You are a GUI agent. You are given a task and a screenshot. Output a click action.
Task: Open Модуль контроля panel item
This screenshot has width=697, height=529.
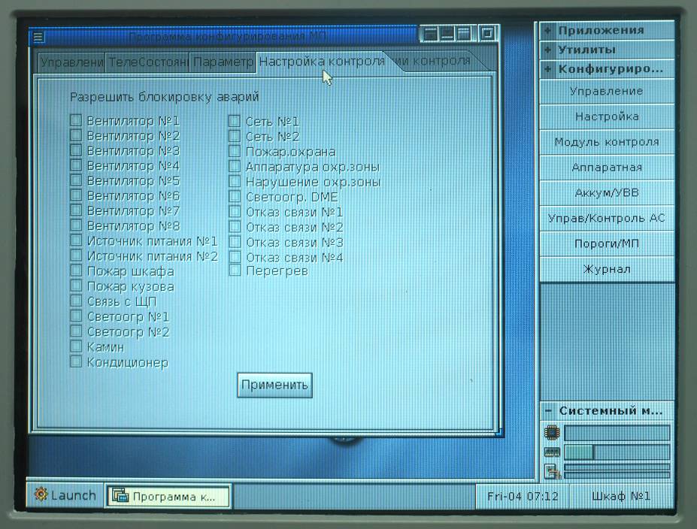[x=607, y=142]
